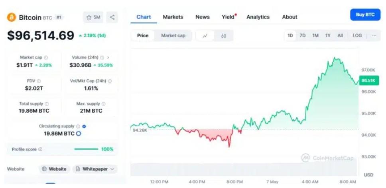Toggle the Price chart view
The image size is (386, 188).
[143, 35]
